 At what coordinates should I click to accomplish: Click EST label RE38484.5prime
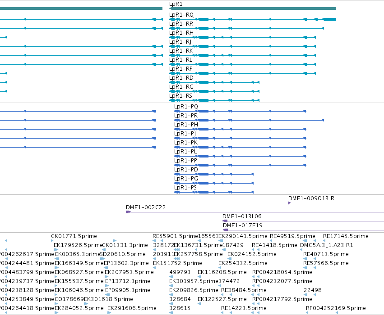244,290
